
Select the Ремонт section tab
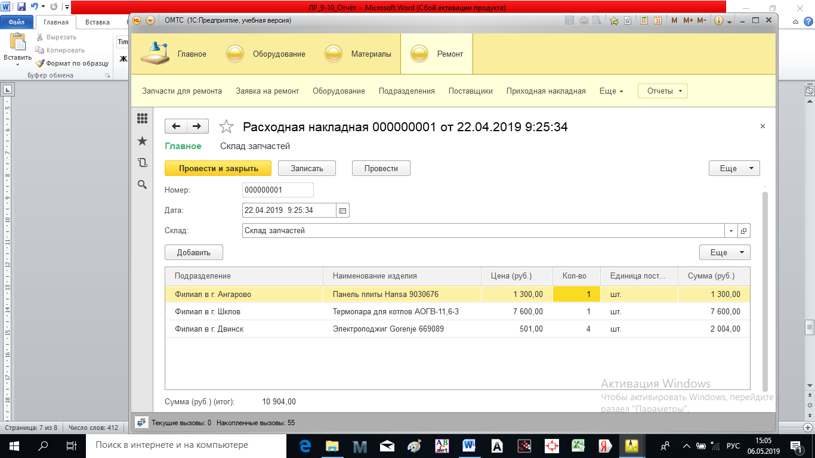coord(437,54)
